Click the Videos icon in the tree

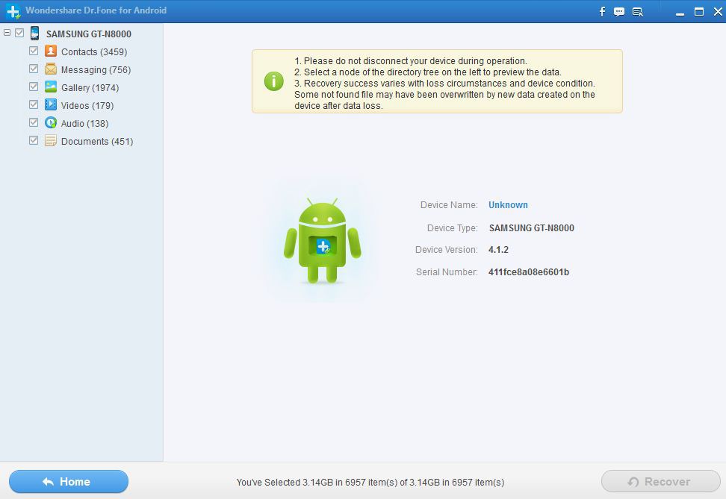[x=51, y=105]
